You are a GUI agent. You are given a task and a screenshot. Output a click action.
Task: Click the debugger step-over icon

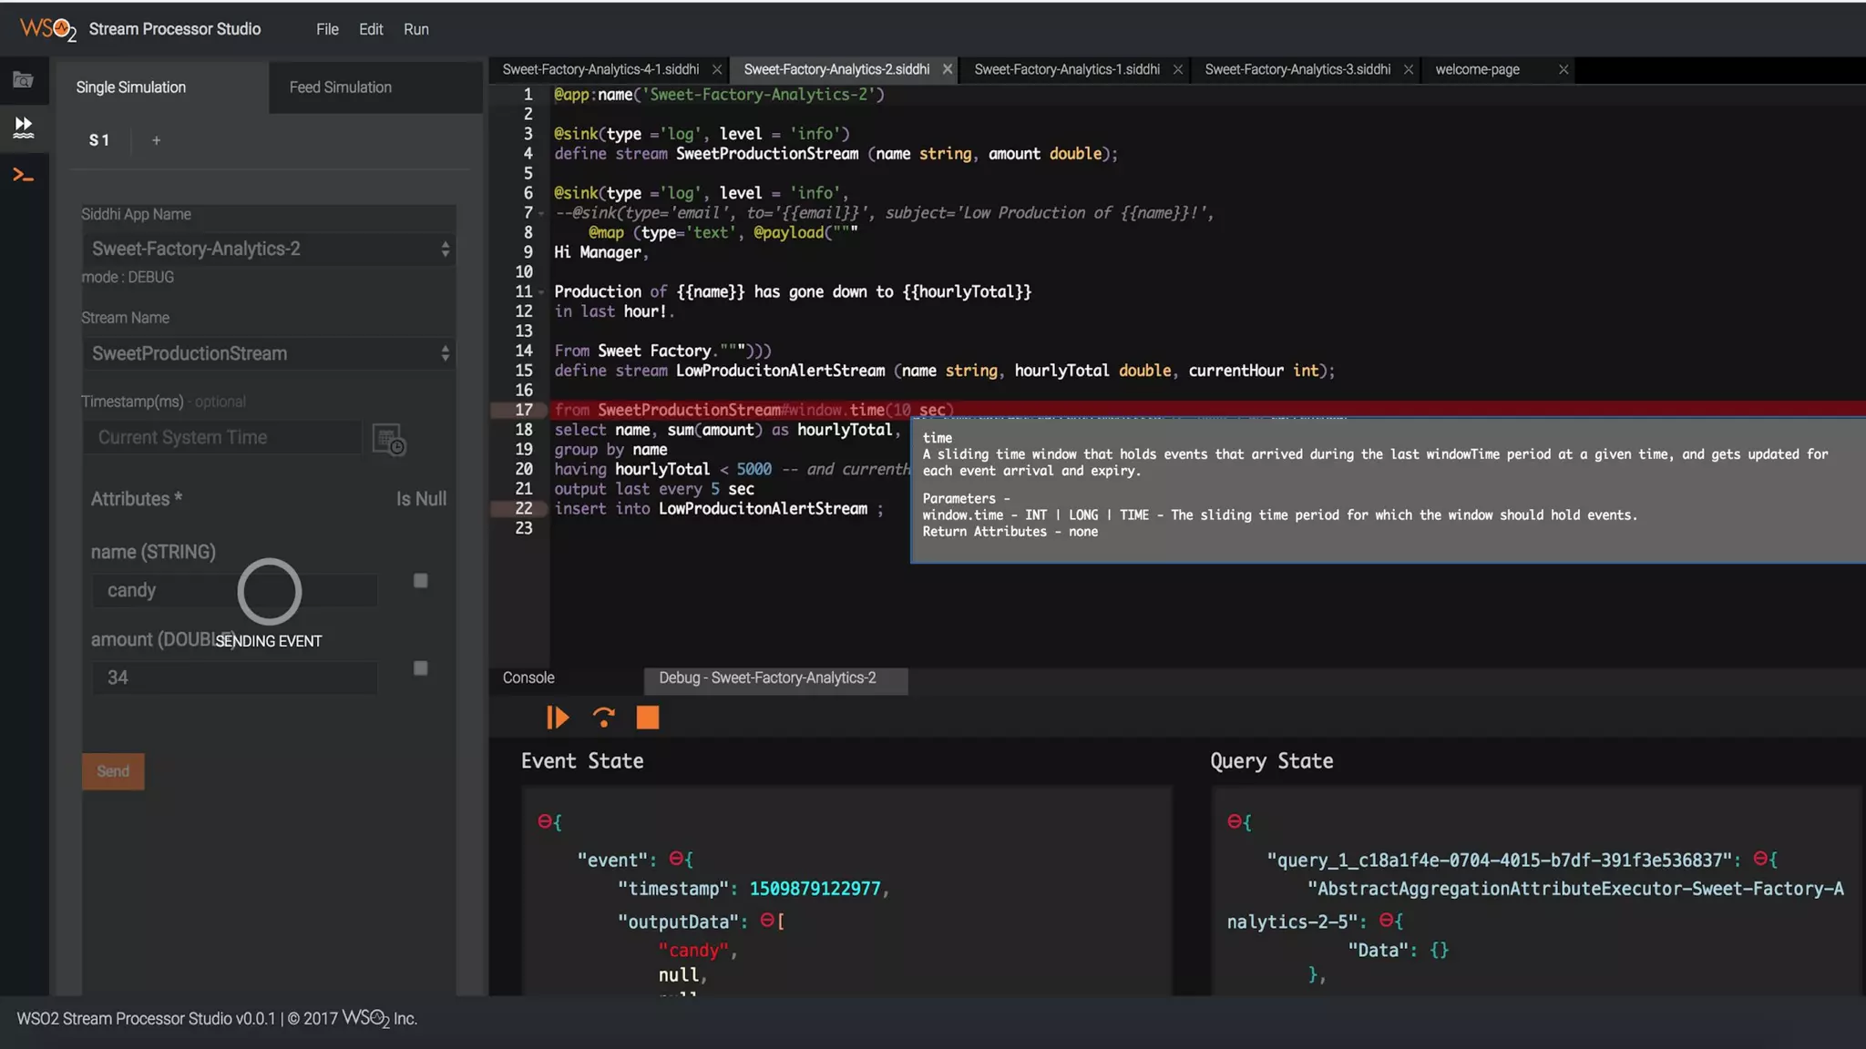[603, 718]
